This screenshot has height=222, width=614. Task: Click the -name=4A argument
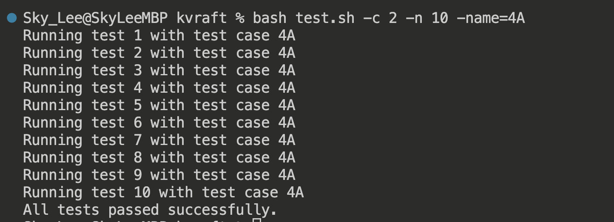pyautogui.click(x=491, y=18)
